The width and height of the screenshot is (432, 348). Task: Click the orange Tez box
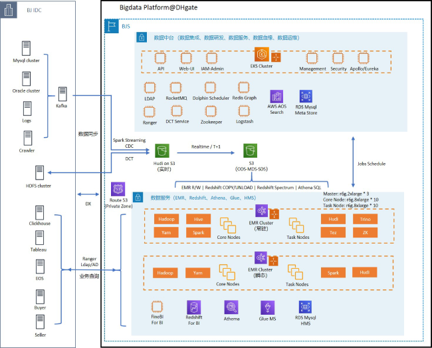(333, 233)
